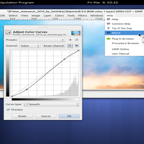Click the Curves tool icon in dialog header
The image size is (144, 144).
[x=8, y=32]
